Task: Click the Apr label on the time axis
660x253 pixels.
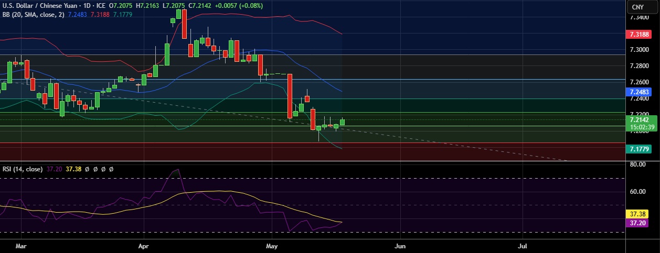Action: click(x=143, y=245)
